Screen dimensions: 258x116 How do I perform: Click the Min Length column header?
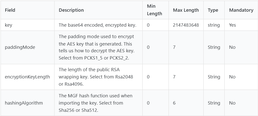pos(154,10)
